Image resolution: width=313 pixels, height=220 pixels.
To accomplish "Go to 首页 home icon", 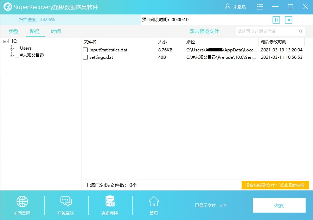I will (x=154, y=201).
